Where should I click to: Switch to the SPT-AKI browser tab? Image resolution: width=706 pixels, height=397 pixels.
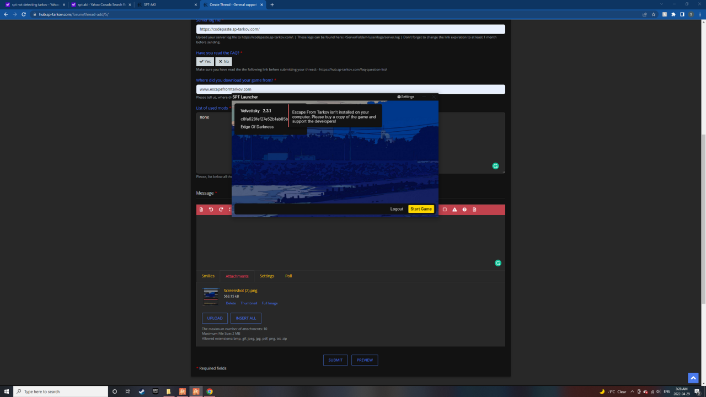[167, 4]
